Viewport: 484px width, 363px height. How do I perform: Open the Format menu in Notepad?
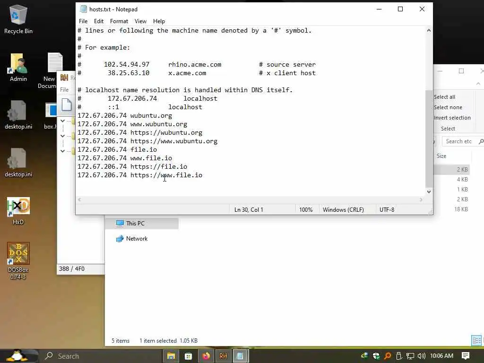coord(119,21)
